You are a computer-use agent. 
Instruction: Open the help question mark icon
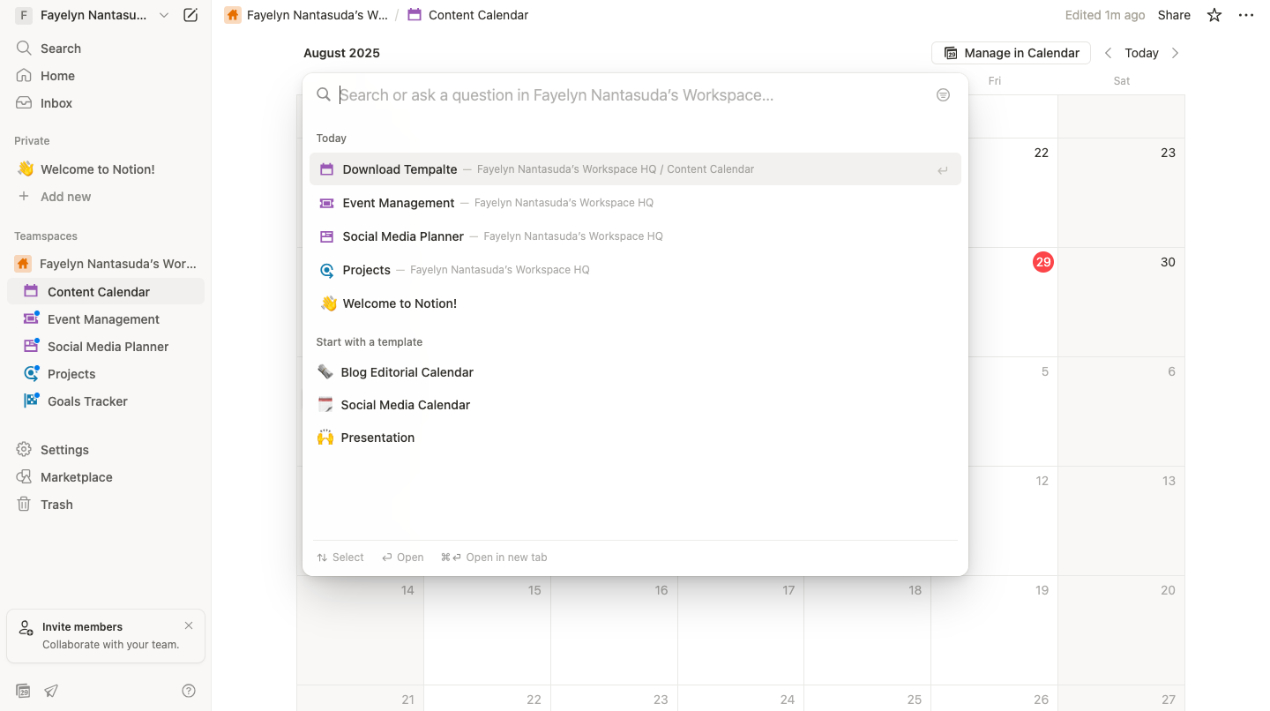188,691
